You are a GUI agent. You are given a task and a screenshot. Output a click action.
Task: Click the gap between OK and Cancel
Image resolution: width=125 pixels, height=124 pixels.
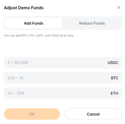pyautogui.click(x=62, y=114)
